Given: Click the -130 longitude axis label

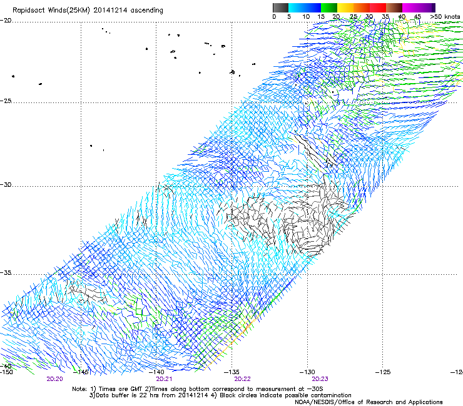Looking at the screenshot, I should [307, 372].
